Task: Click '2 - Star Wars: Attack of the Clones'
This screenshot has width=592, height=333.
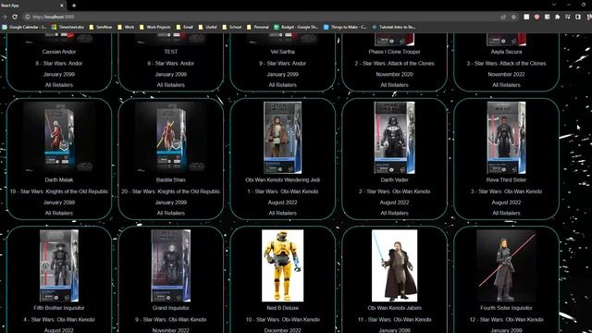Action: [394, 64]
